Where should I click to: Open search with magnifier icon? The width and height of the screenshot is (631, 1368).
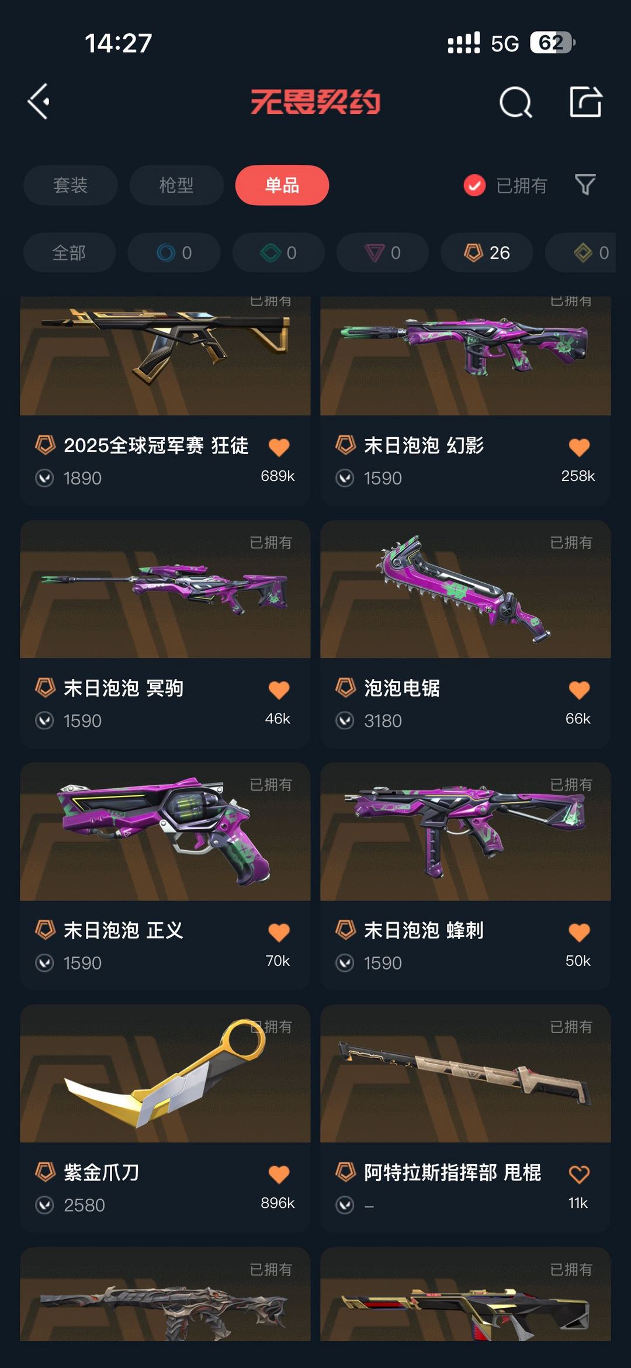click(516, 102)
